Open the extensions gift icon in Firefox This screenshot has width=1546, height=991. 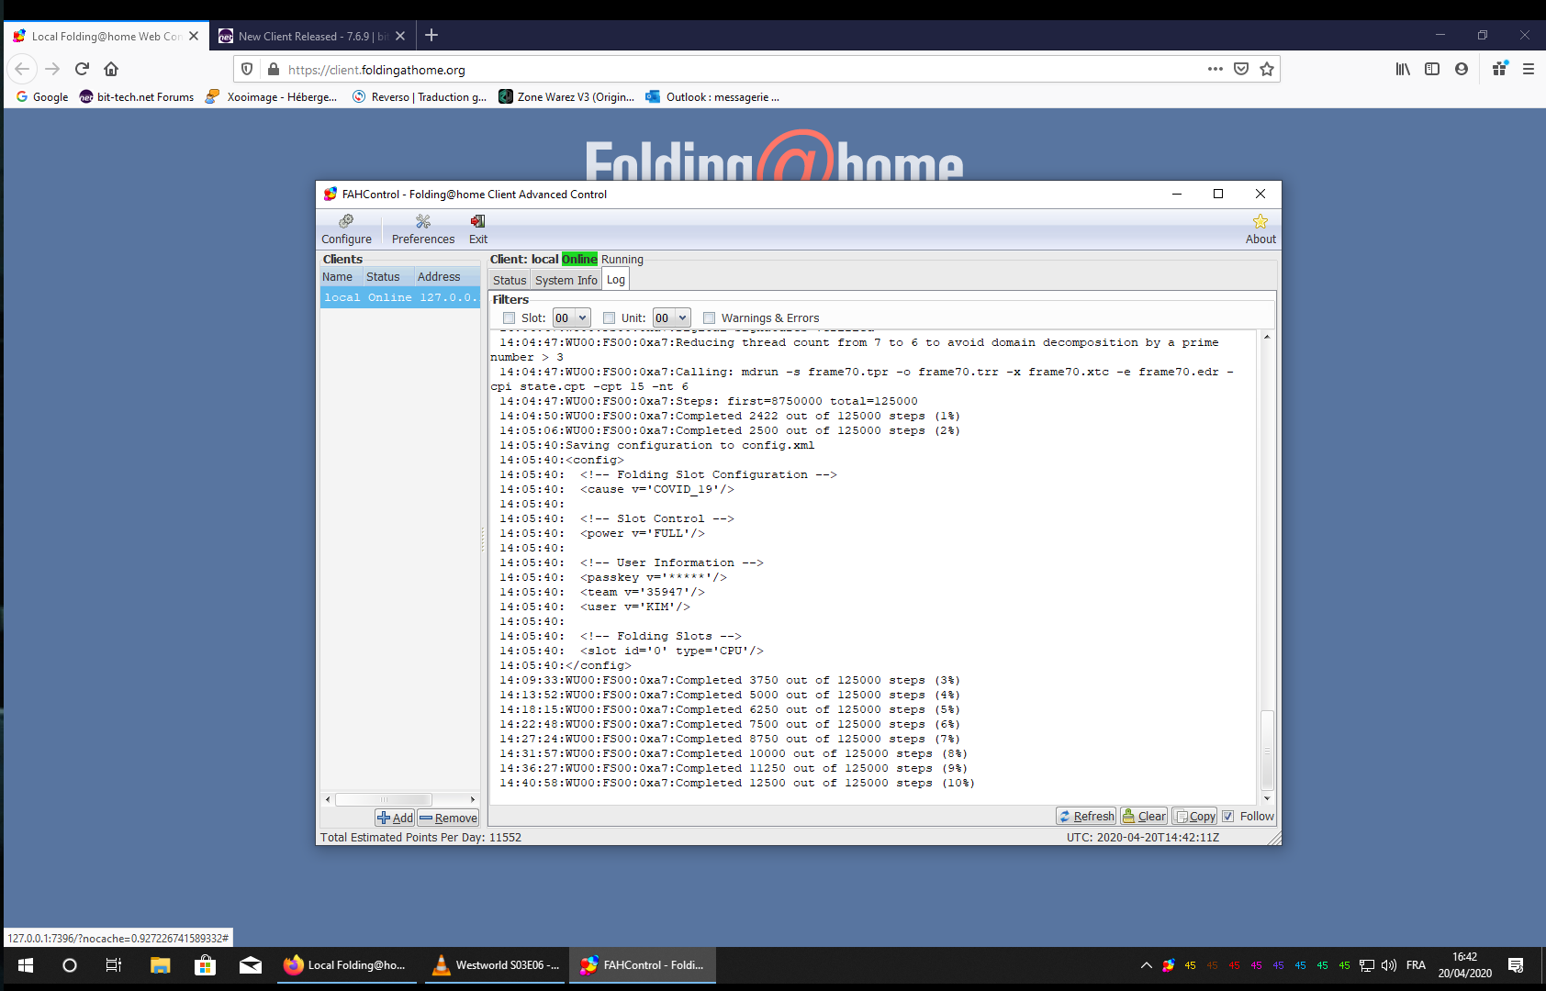pos(1500,69)
